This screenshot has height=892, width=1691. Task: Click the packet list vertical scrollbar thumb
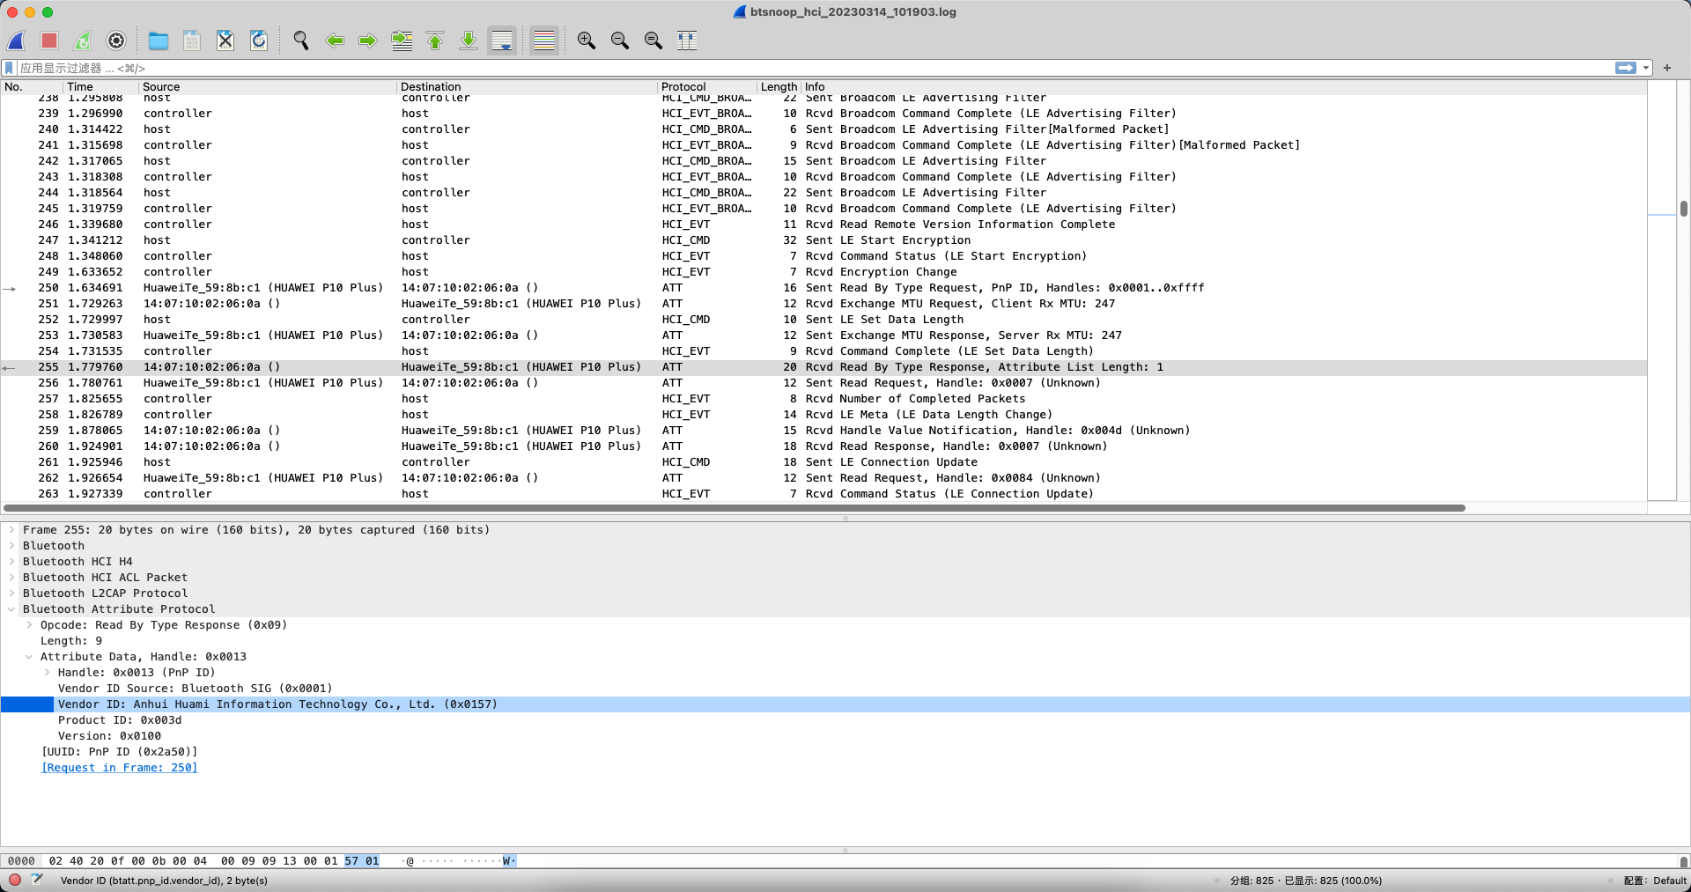pyautogui.click(x=1684, y=209)
